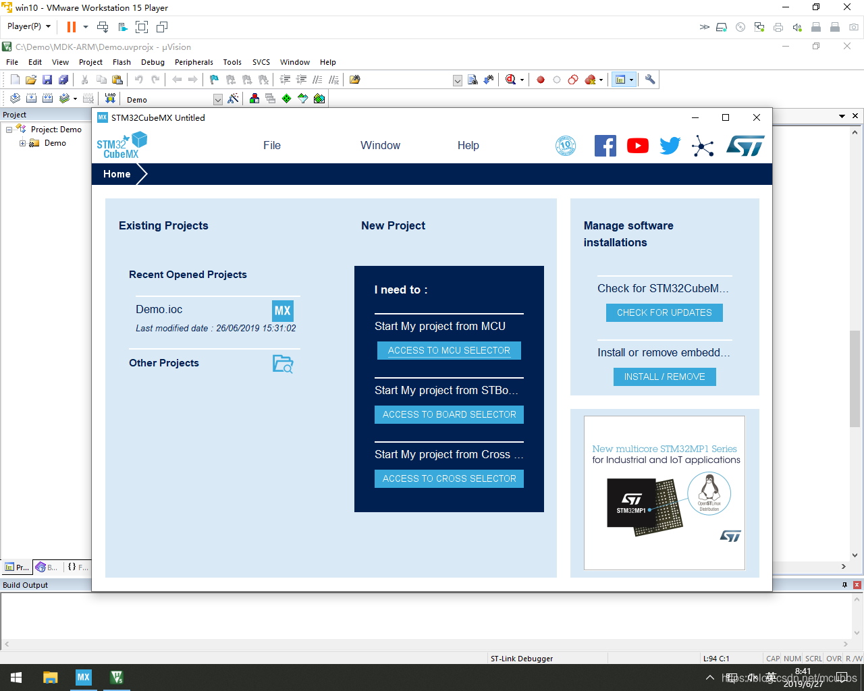Open YouTube icon in STM32CubeMX header
The image size is (864, 691).
[638, 146]
